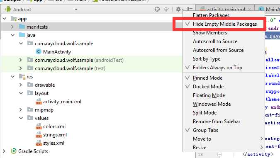Expand the mipmap folder
This screenshot has width=280, height=158.
point(21,109)
